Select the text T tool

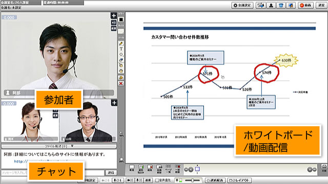point(121,49)
